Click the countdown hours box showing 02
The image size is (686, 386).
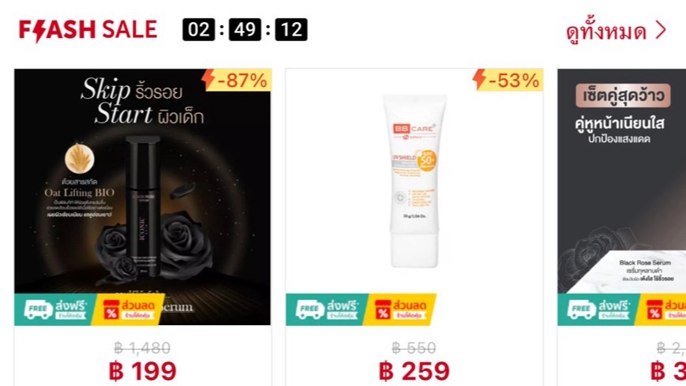point(199,30)
